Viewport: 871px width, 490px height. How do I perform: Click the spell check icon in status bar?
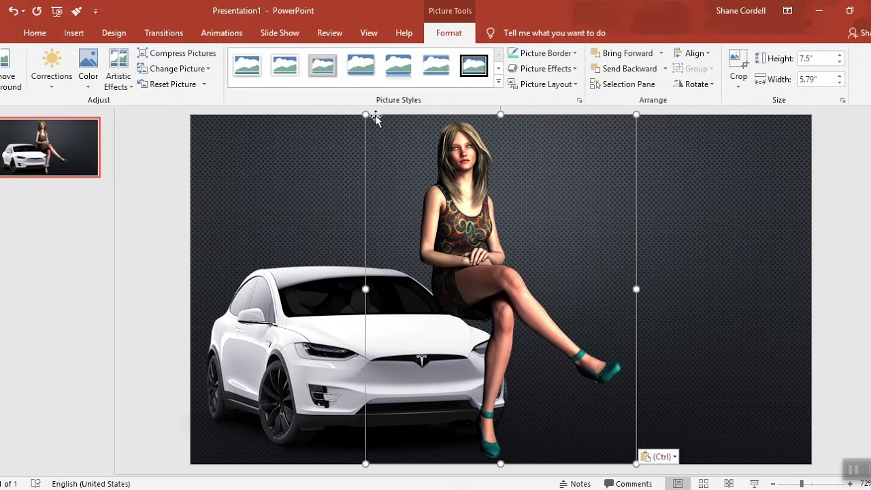pos(36,484)
